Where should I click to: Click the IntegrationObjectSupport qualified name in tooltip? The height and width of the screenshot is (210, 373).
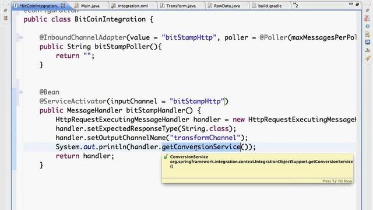262,162
